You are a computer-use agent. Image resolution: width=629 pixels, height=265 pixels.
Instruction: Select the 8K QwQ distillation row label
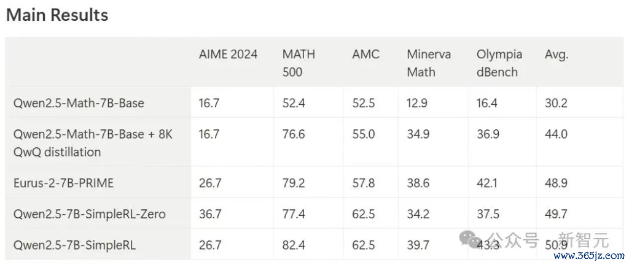(x=93, y=143)
